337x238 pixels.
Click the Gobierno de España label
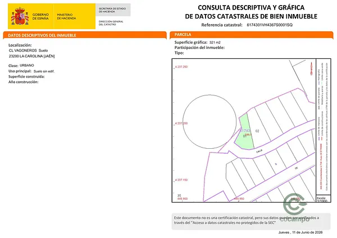[40, 16]
